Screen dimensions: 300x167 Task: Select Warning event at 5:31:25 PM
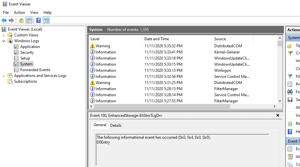[x=183, y=83]
